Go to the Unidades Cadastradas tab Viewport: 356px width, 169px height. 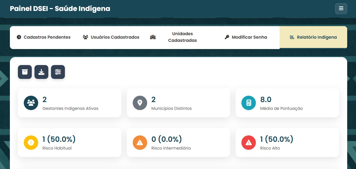[x=178, y=37]
